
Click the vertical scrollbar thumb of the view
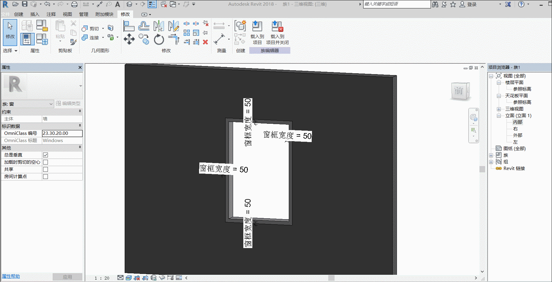point(482,169)
